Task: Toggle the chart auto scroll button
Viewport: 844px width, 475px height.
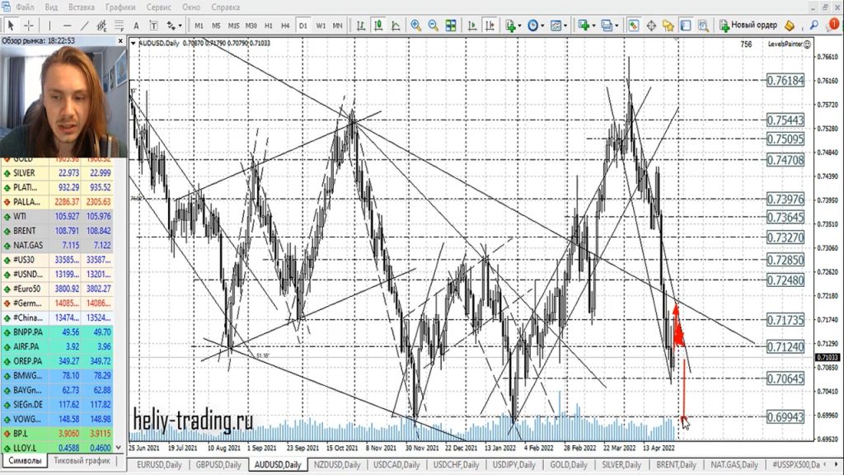Action: pos(470,26)
